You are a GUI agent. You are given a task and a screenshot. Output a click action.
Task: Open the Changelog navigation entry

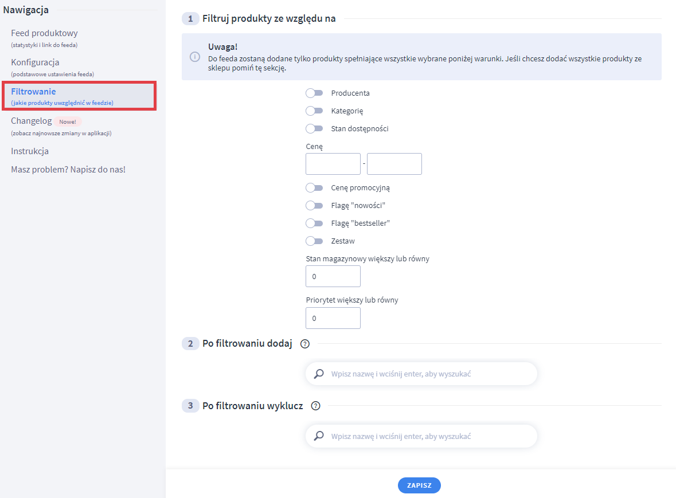32,121
